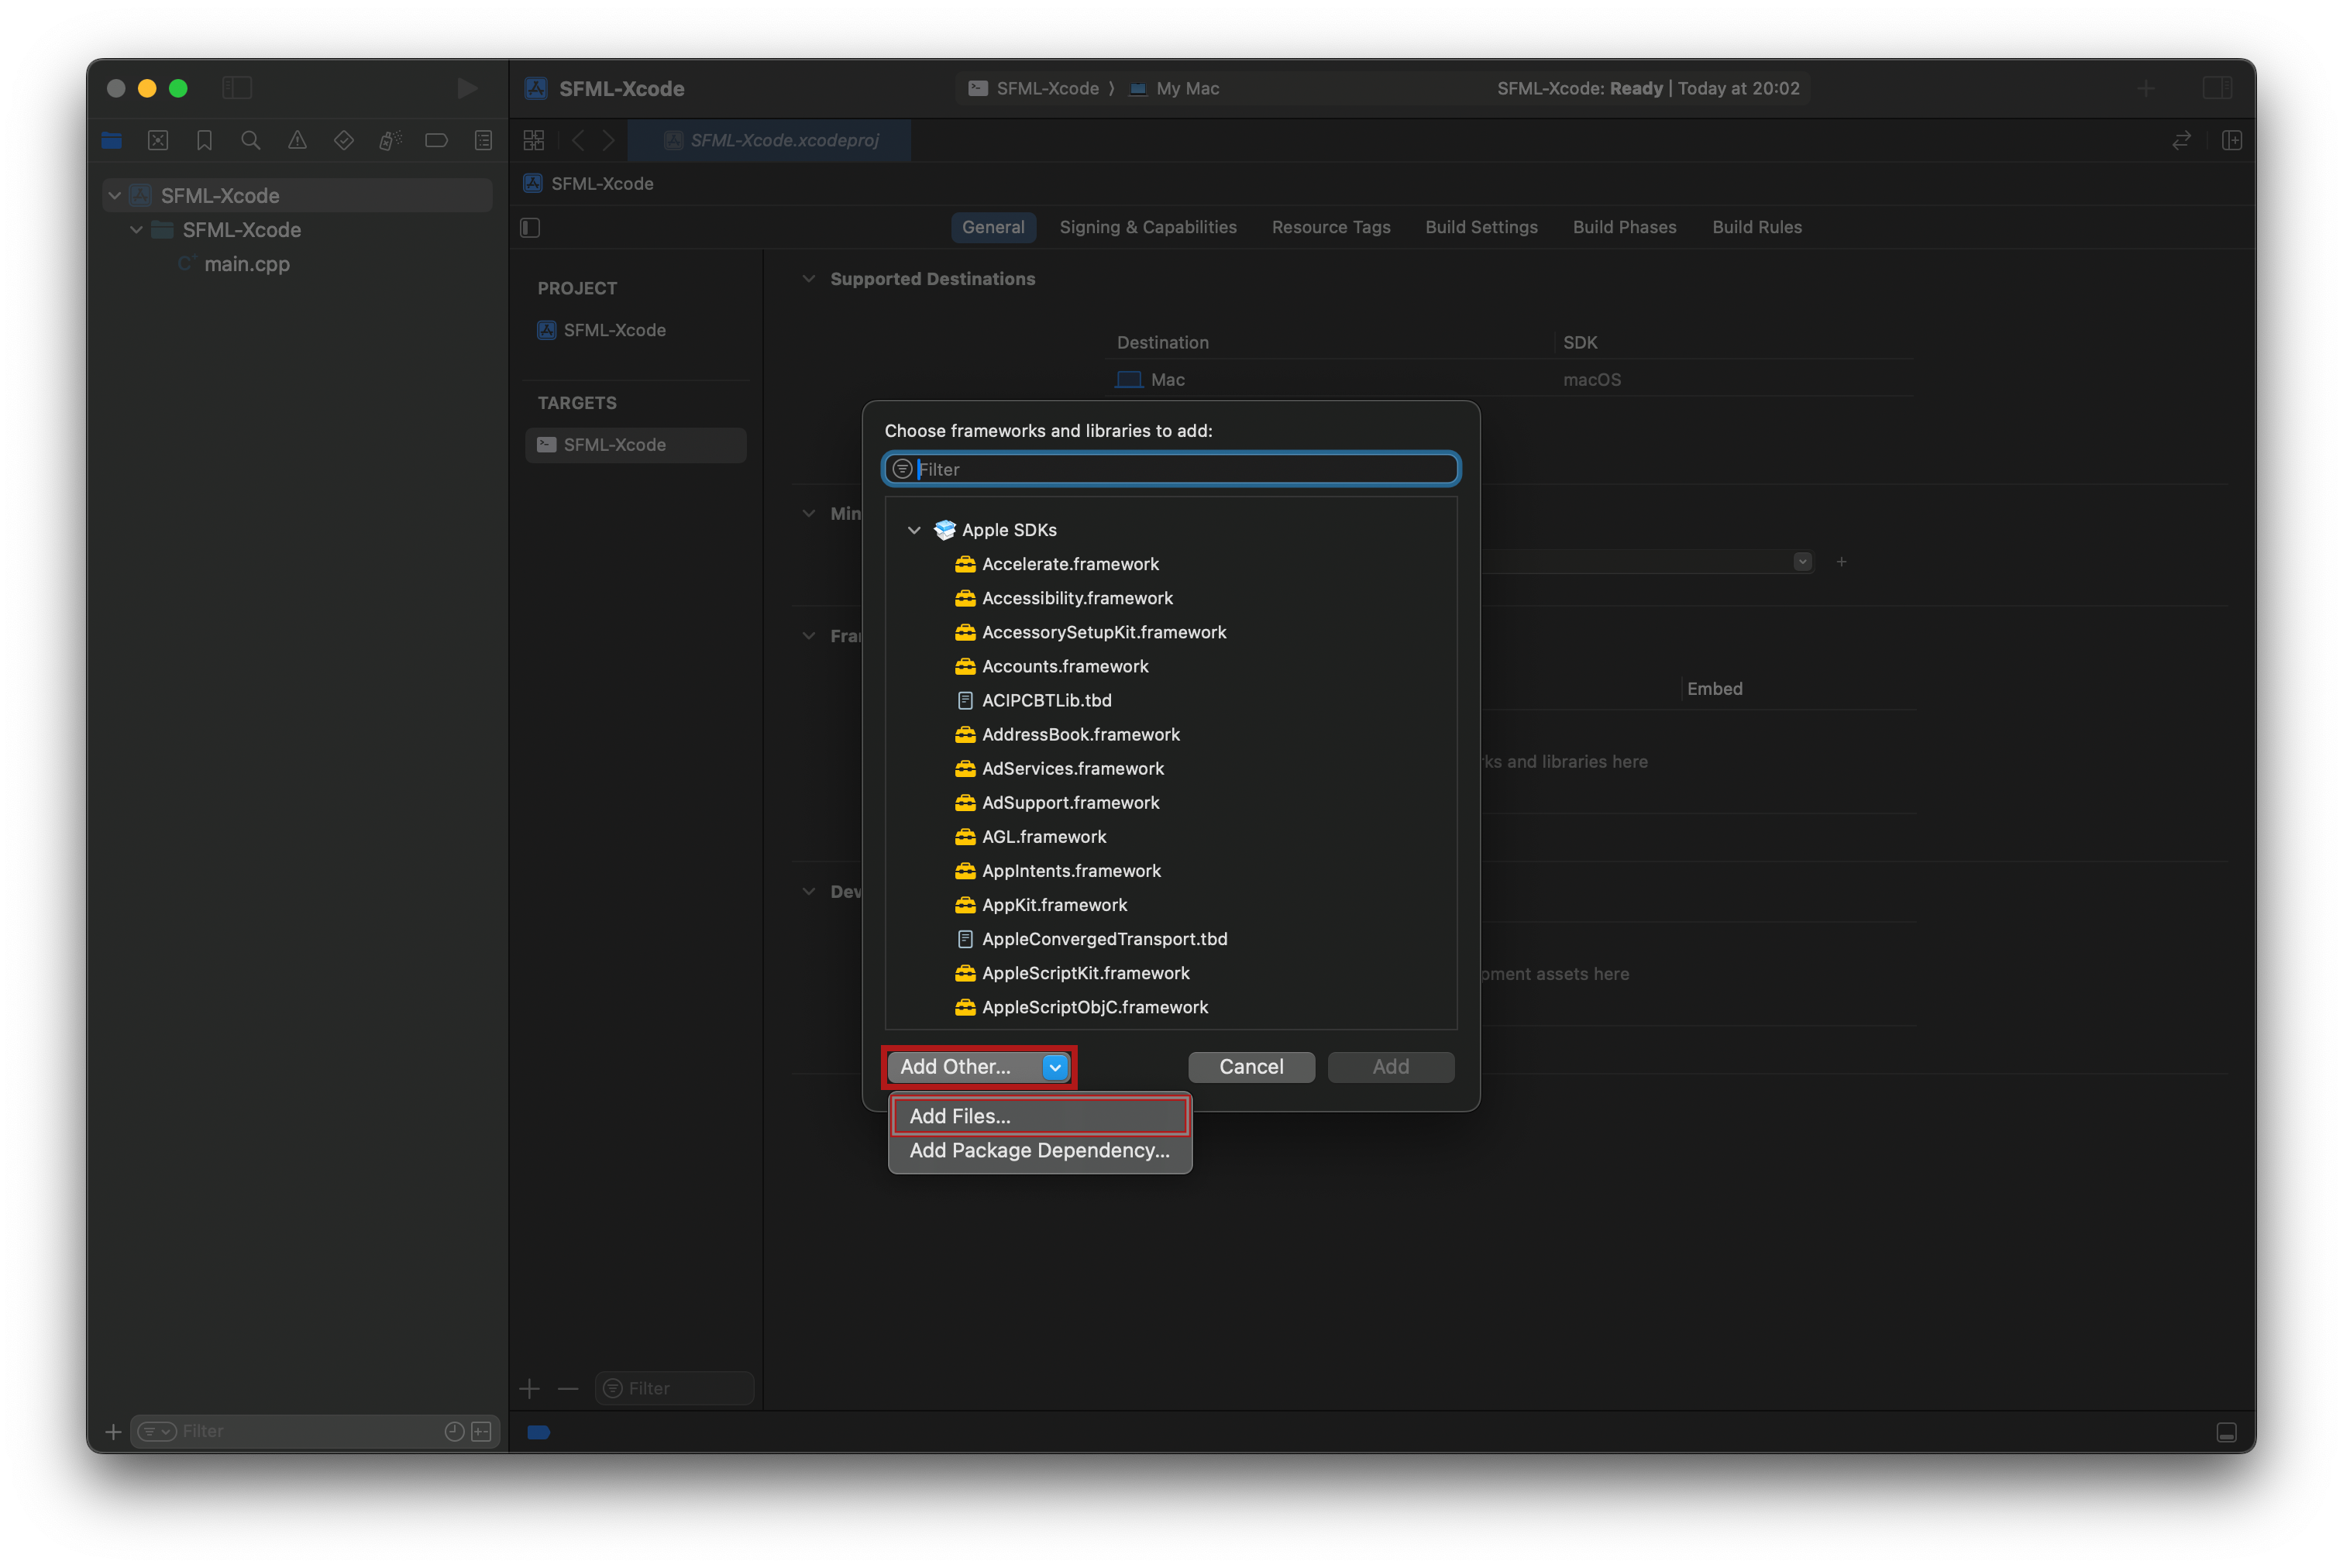Image resolution: width=2343 pixels, height=1568 pixels.
Task: Select main.cpp in the navigator
Action: coord(247,264)
